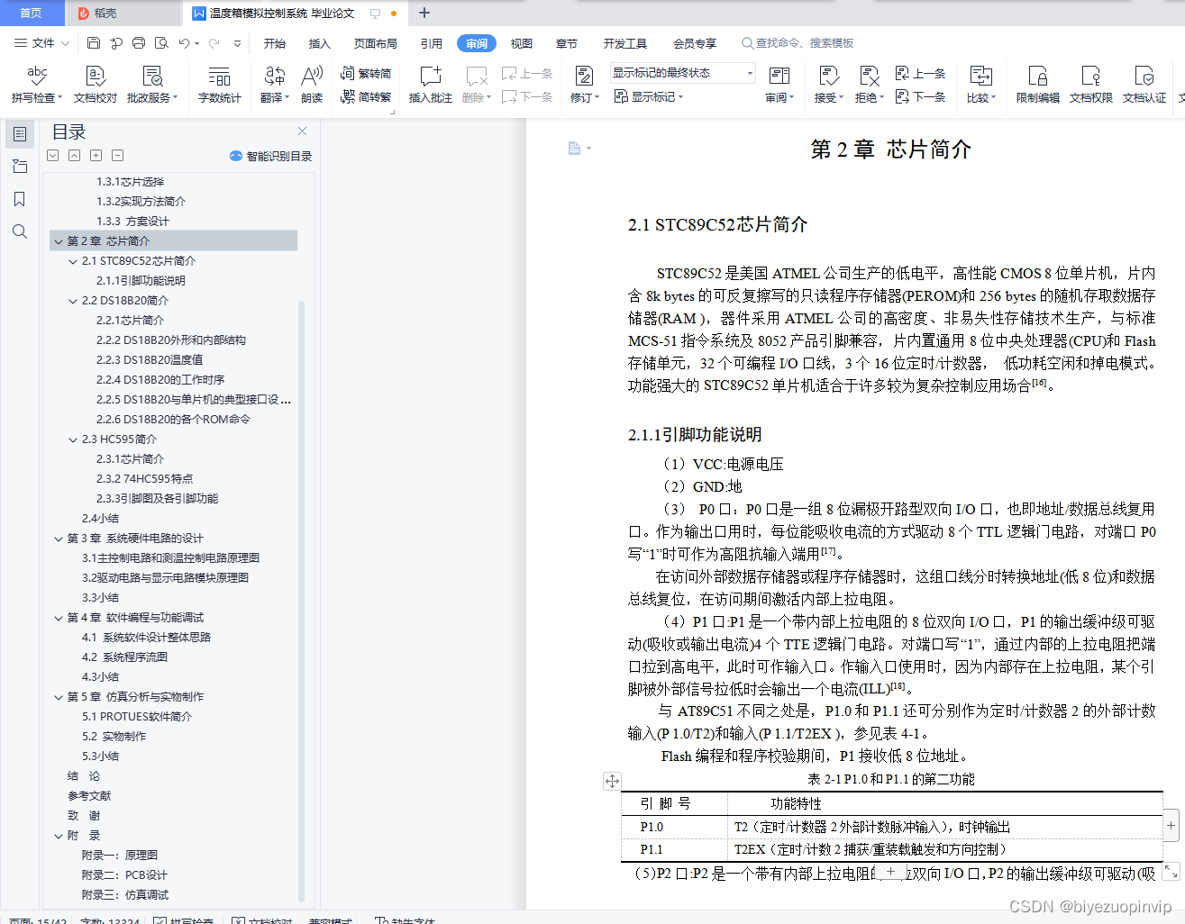Image resolution: width=1185 pixels, height=924 pixels.
Task: Enable 拼写检查 in the status bar
Action: click(183, 921)
